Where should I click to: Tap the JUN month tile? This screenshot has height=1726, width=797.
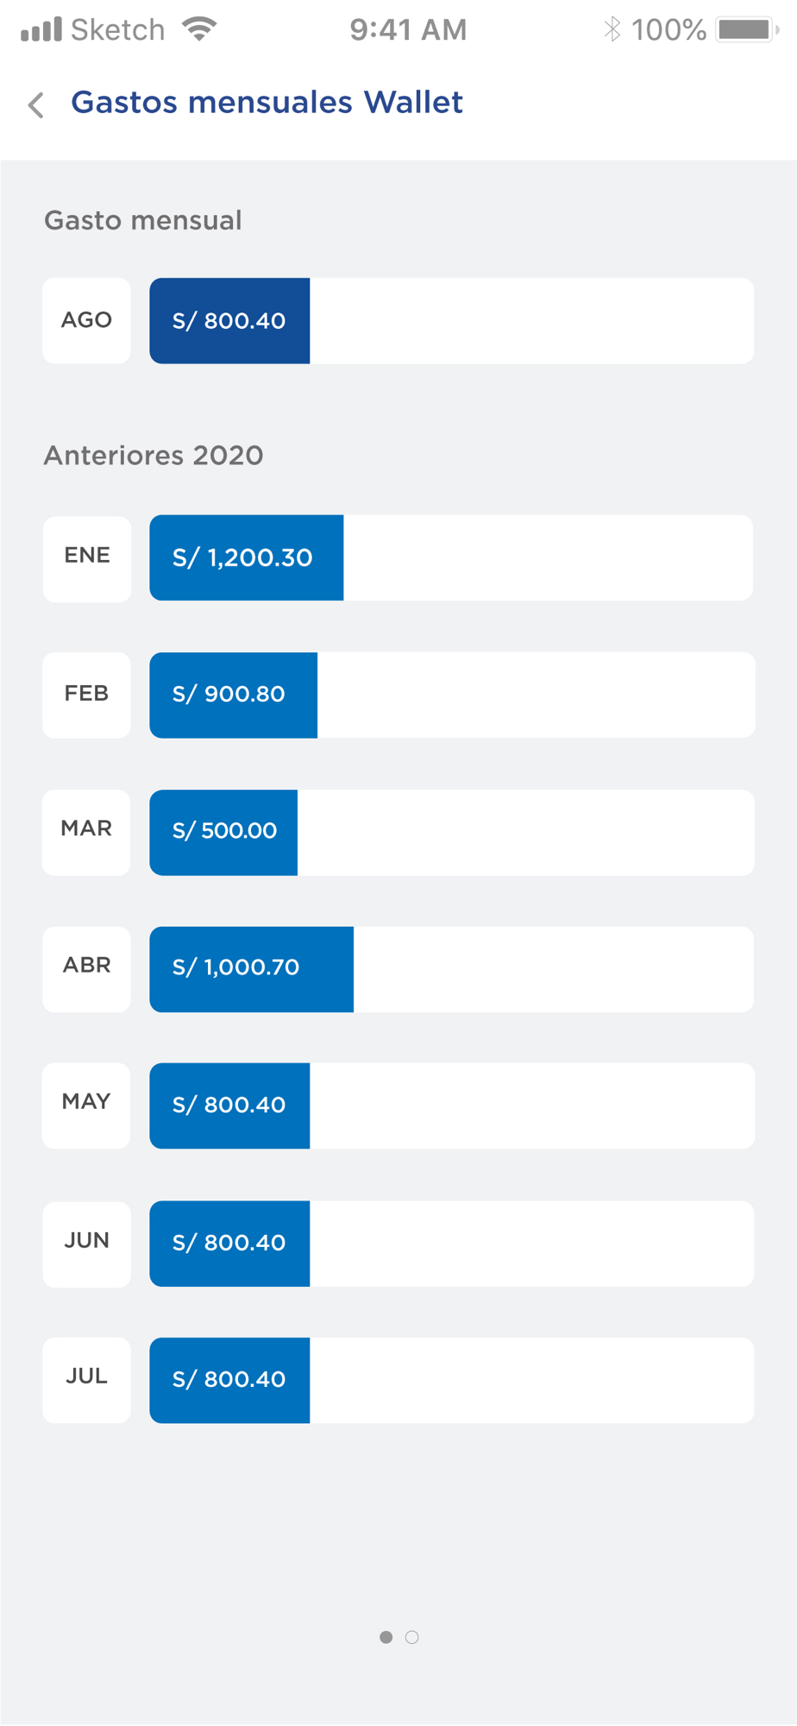click(x=86, y=1244)
